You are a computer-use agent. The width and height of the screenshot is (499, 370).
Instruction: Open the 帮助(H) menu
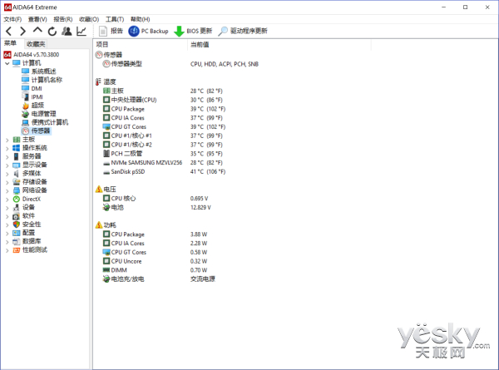tap(140, 19)
